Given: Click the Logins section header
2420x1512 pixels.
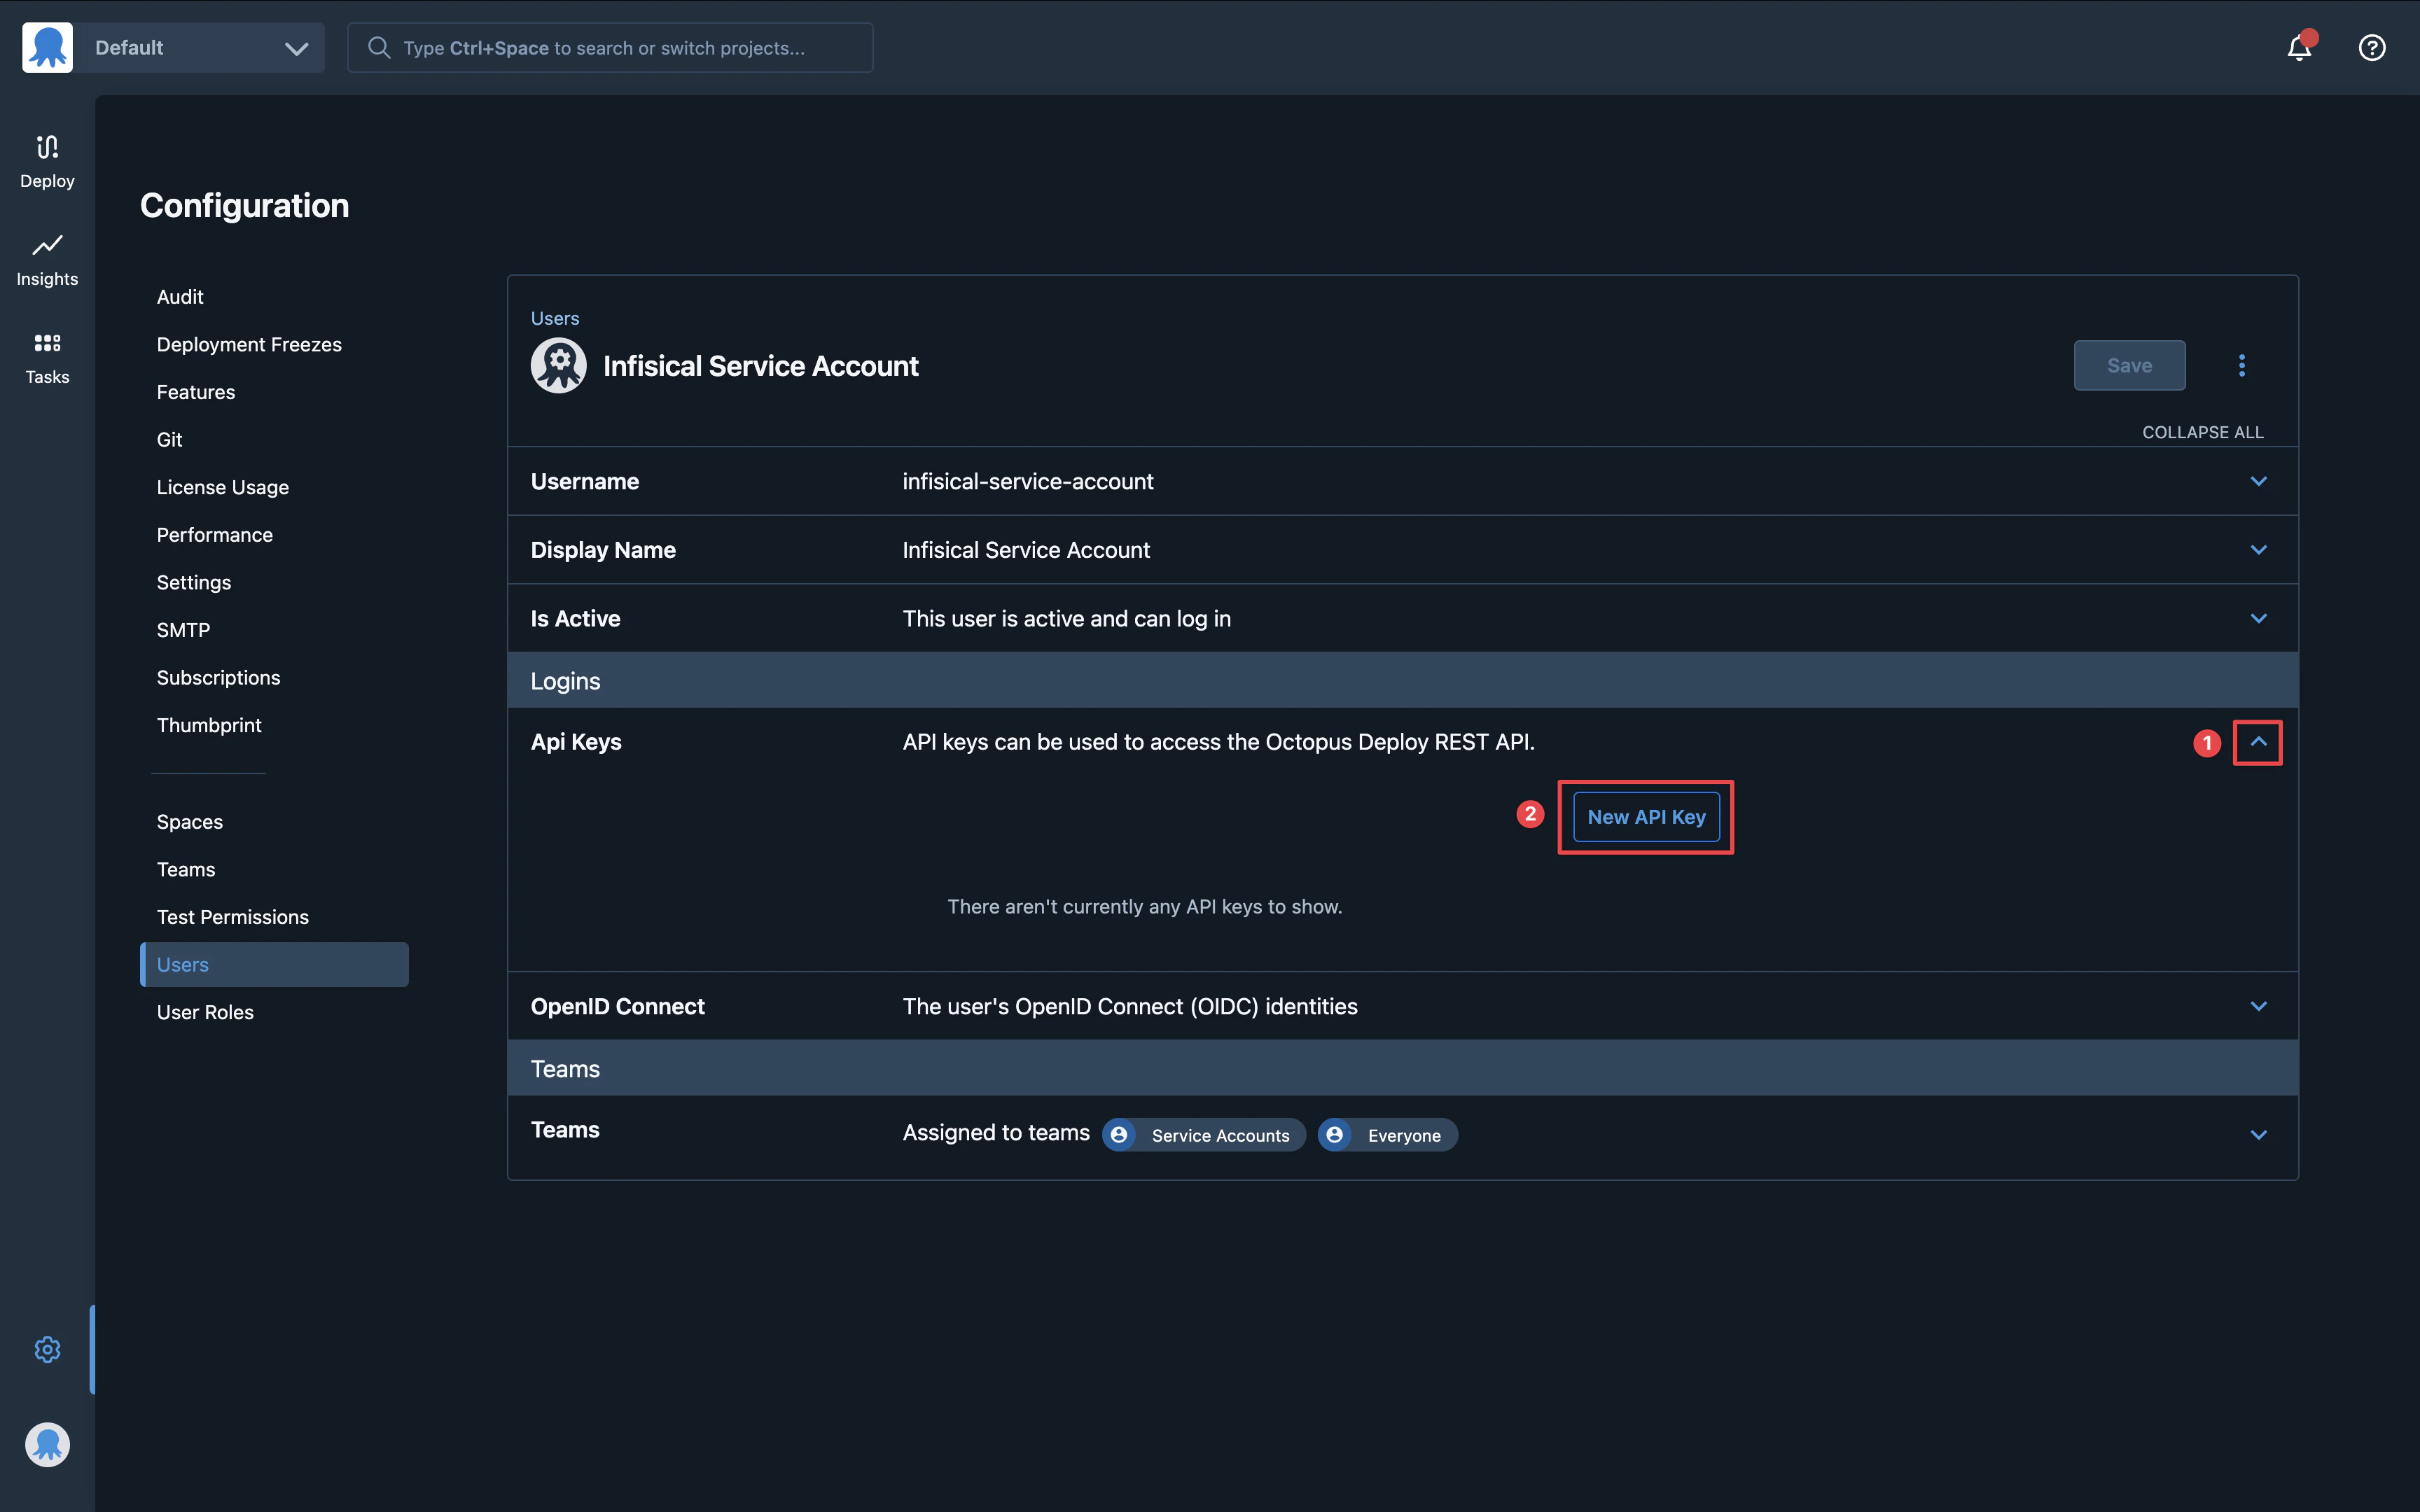Looking at the screenshot, I should pyautogui.click(x=1402, y=680).
